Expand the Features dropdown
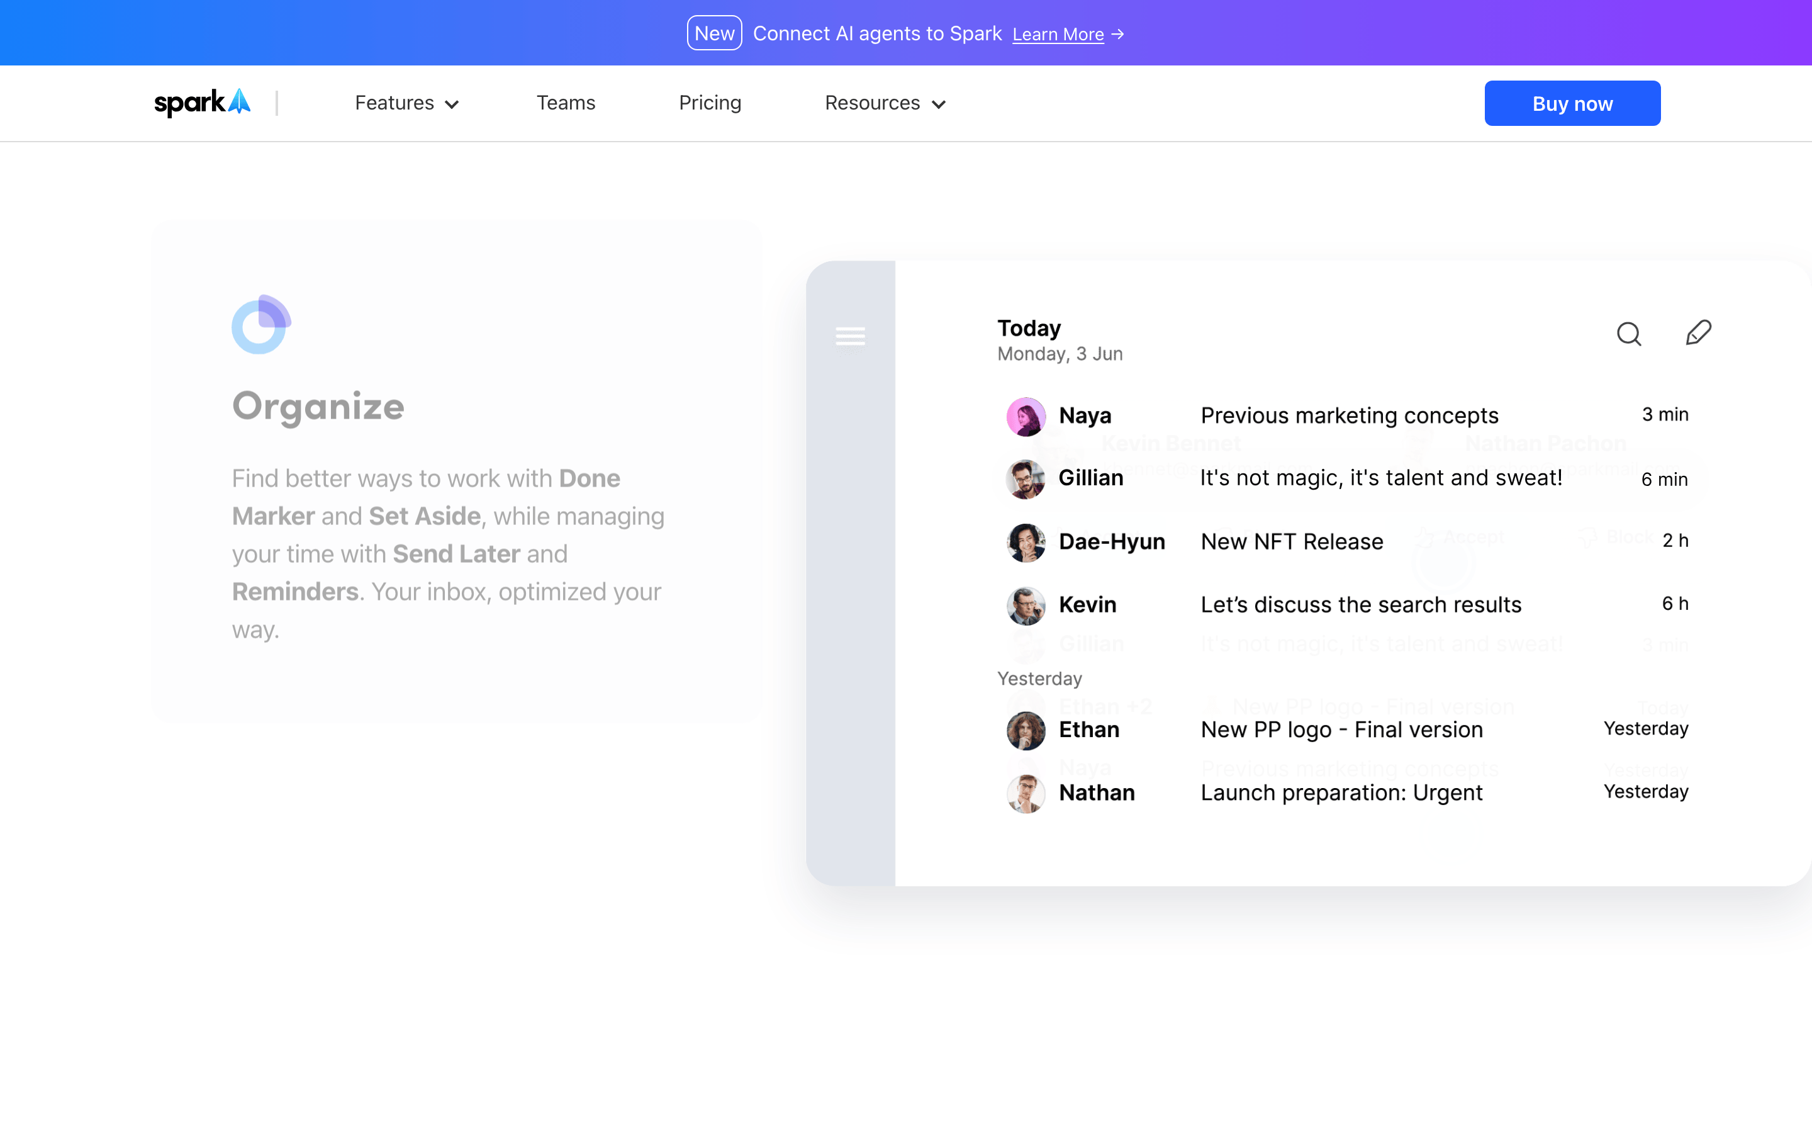Image resolution: width=1812 pixels, height=1133 pixels. pyautogui.click(x=406, y=103)
